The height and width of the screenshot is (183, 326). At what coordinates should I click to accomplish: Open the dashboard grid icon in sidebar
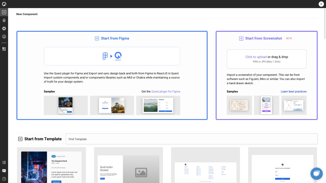pyautogui.click(x=4, y=49)
